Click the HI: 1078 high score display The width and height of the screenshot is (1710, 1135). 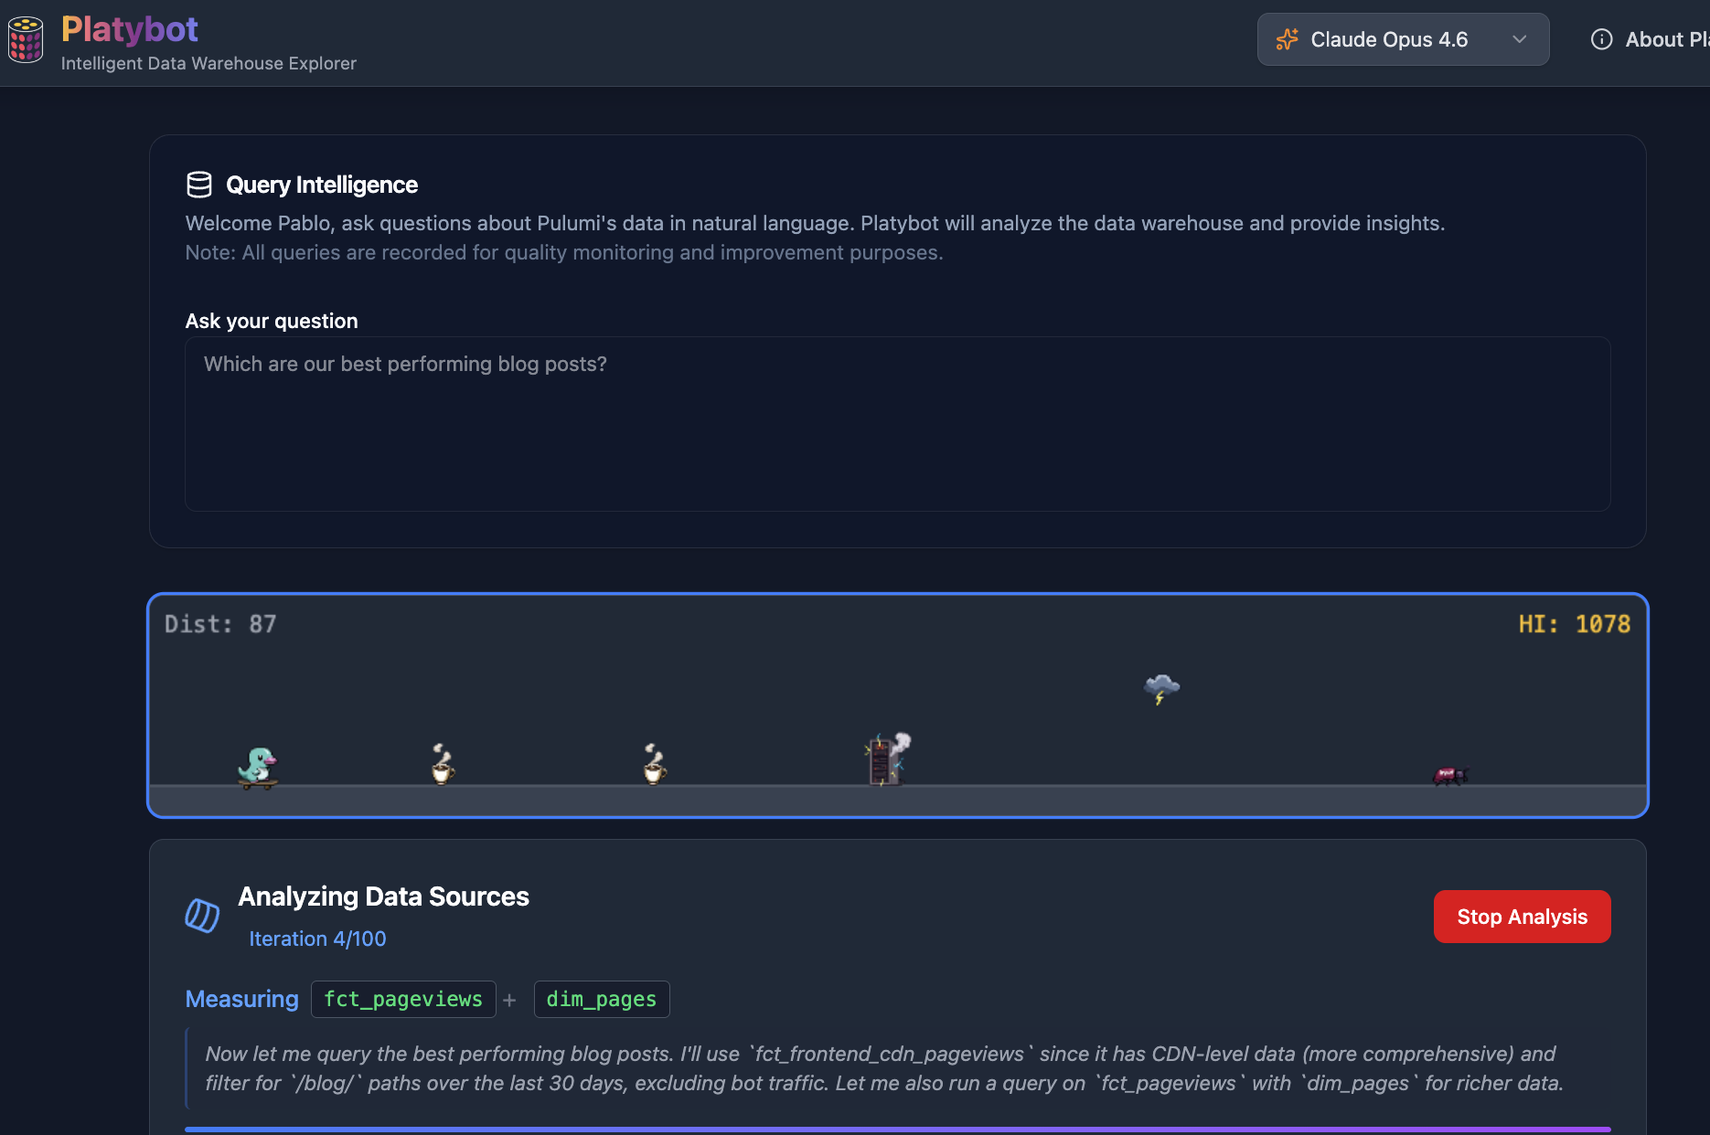(1575, 623)
